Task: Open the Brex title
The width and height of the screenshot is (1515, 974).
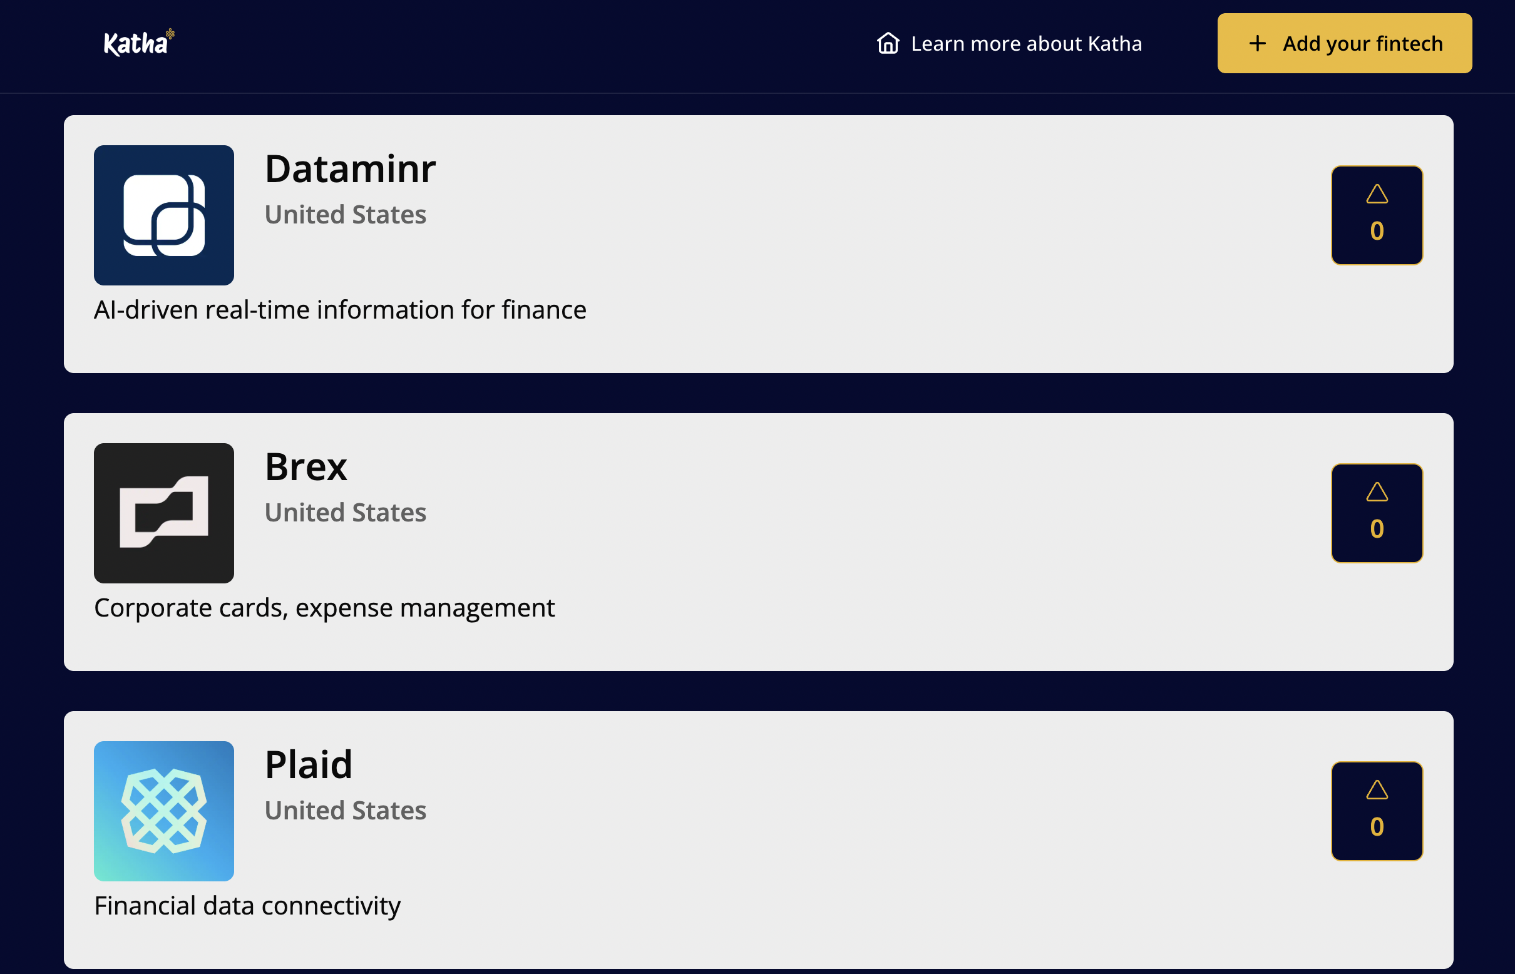Action: [x=306, y=467]
